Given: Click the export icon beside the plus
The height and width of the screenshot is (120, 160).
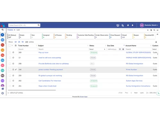Looking at the screenshot, I should tap(151, 30).
